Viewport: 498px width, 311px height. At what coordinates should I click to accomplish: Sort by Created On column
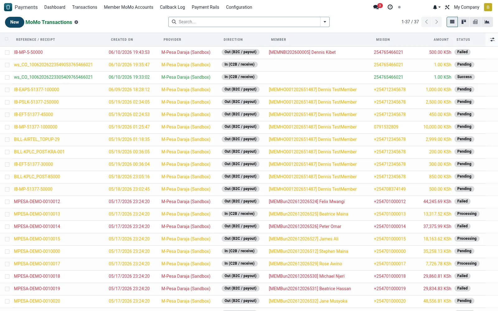(x=122, y=40)
